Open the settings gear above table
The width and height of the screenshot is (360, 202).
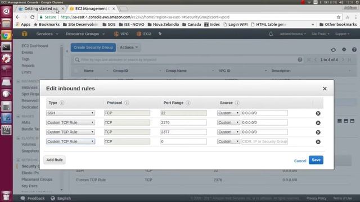pos(344,49)
